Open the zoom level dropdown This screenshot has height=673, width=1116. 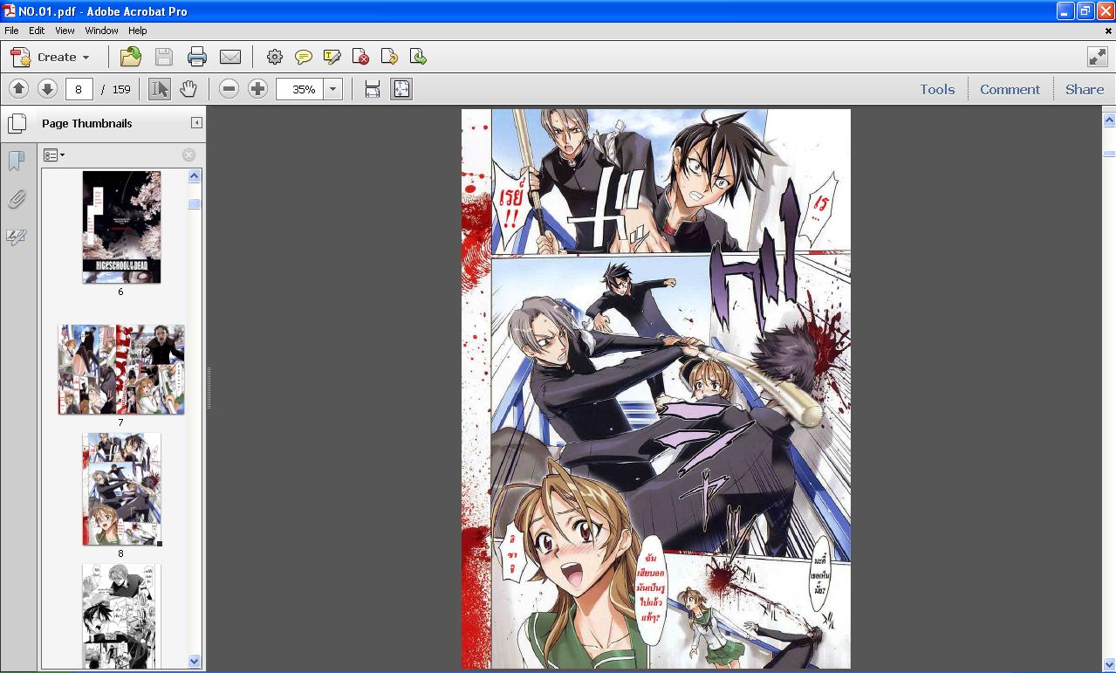click(332, 89)
